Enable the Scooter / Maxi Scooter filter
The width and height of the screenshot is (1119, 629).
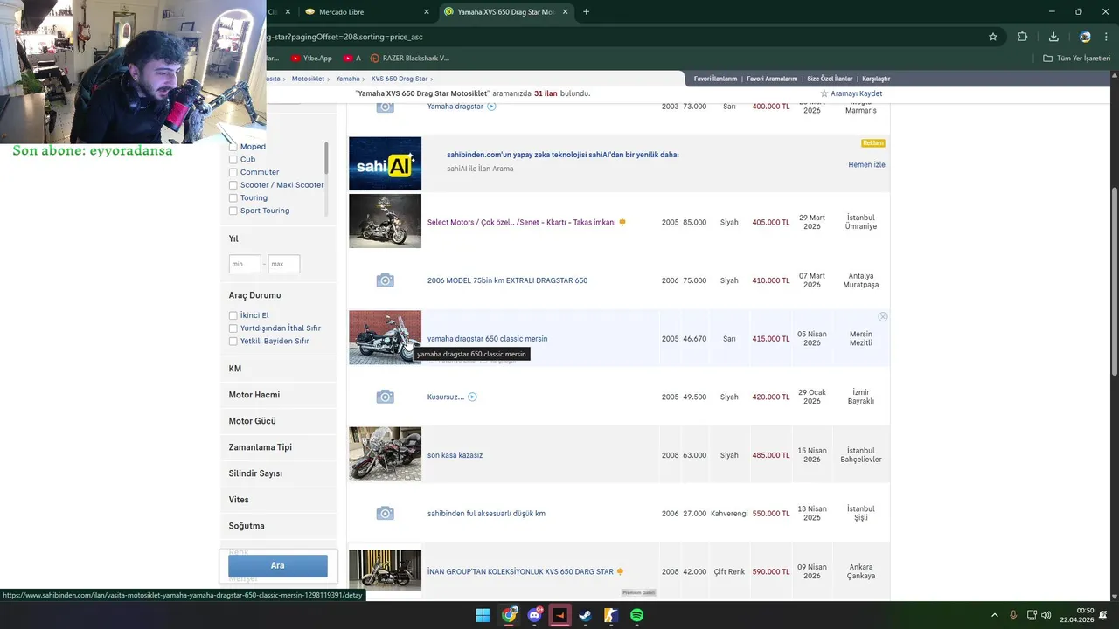coord(233,185)
